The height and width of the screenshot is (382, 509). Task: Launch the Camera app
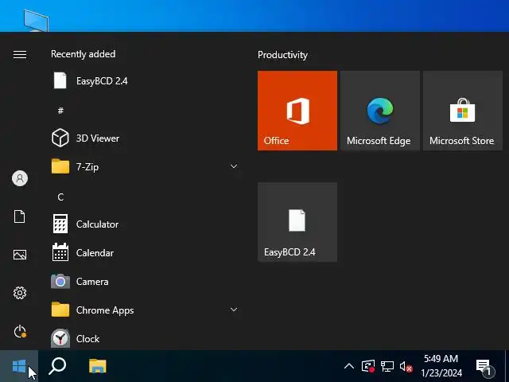coord(144,281)
